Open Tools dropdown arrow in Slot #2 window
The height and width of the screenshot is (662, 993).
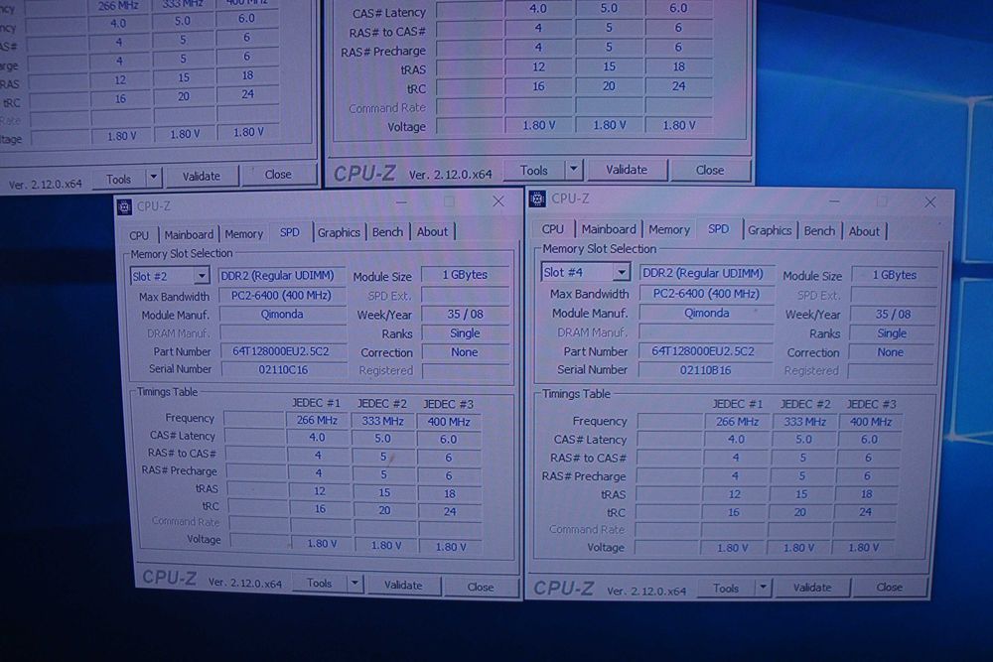coord(355,583)
